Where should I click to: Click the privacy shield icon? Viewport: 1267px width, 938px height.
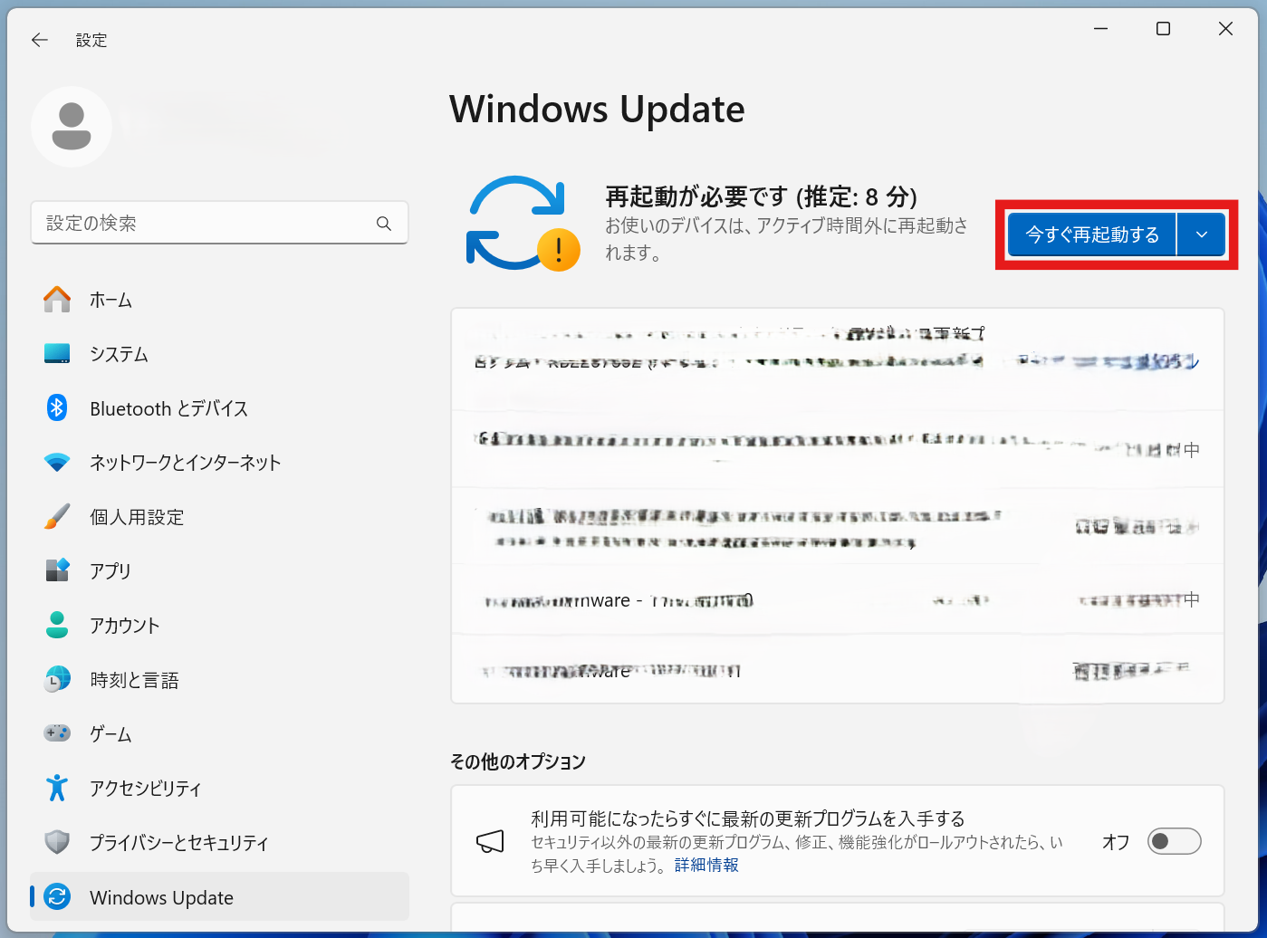pyautogui.click(x=57, y=842)
